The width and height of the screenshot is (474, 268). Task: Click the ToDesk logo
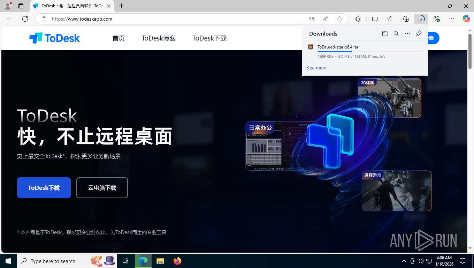tap(54, 38)
